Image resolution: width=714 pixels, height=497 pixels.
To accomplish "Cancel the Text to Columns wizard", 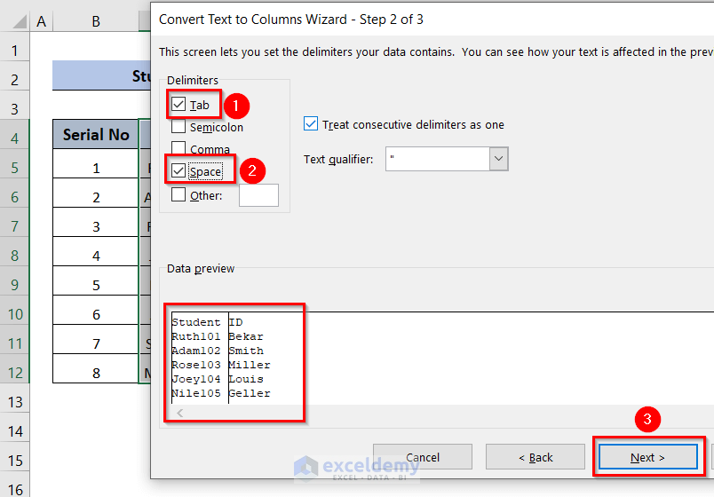I will pos(423,457).
